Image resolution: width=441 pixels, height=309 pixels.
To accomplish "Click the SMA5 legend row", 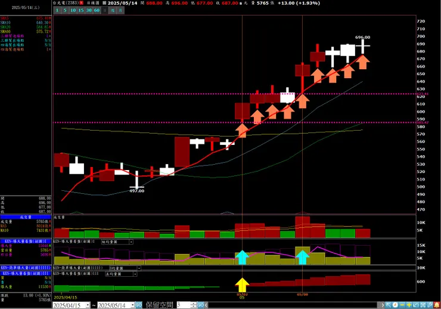I will 26,18.
